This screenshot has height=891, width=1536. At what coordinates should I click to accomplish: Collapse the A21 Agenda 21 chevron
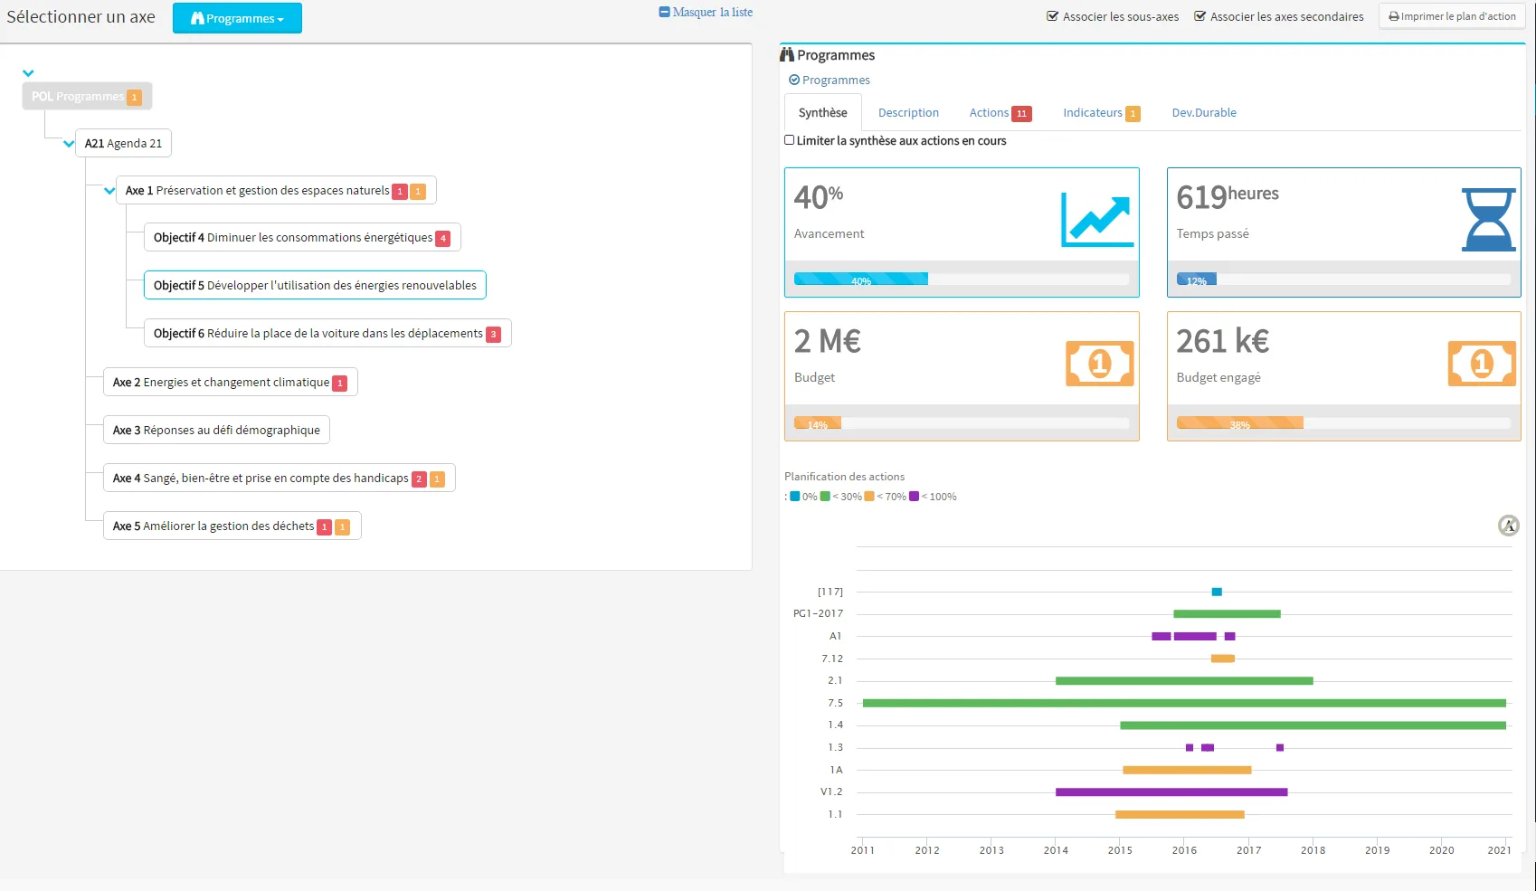69,144
